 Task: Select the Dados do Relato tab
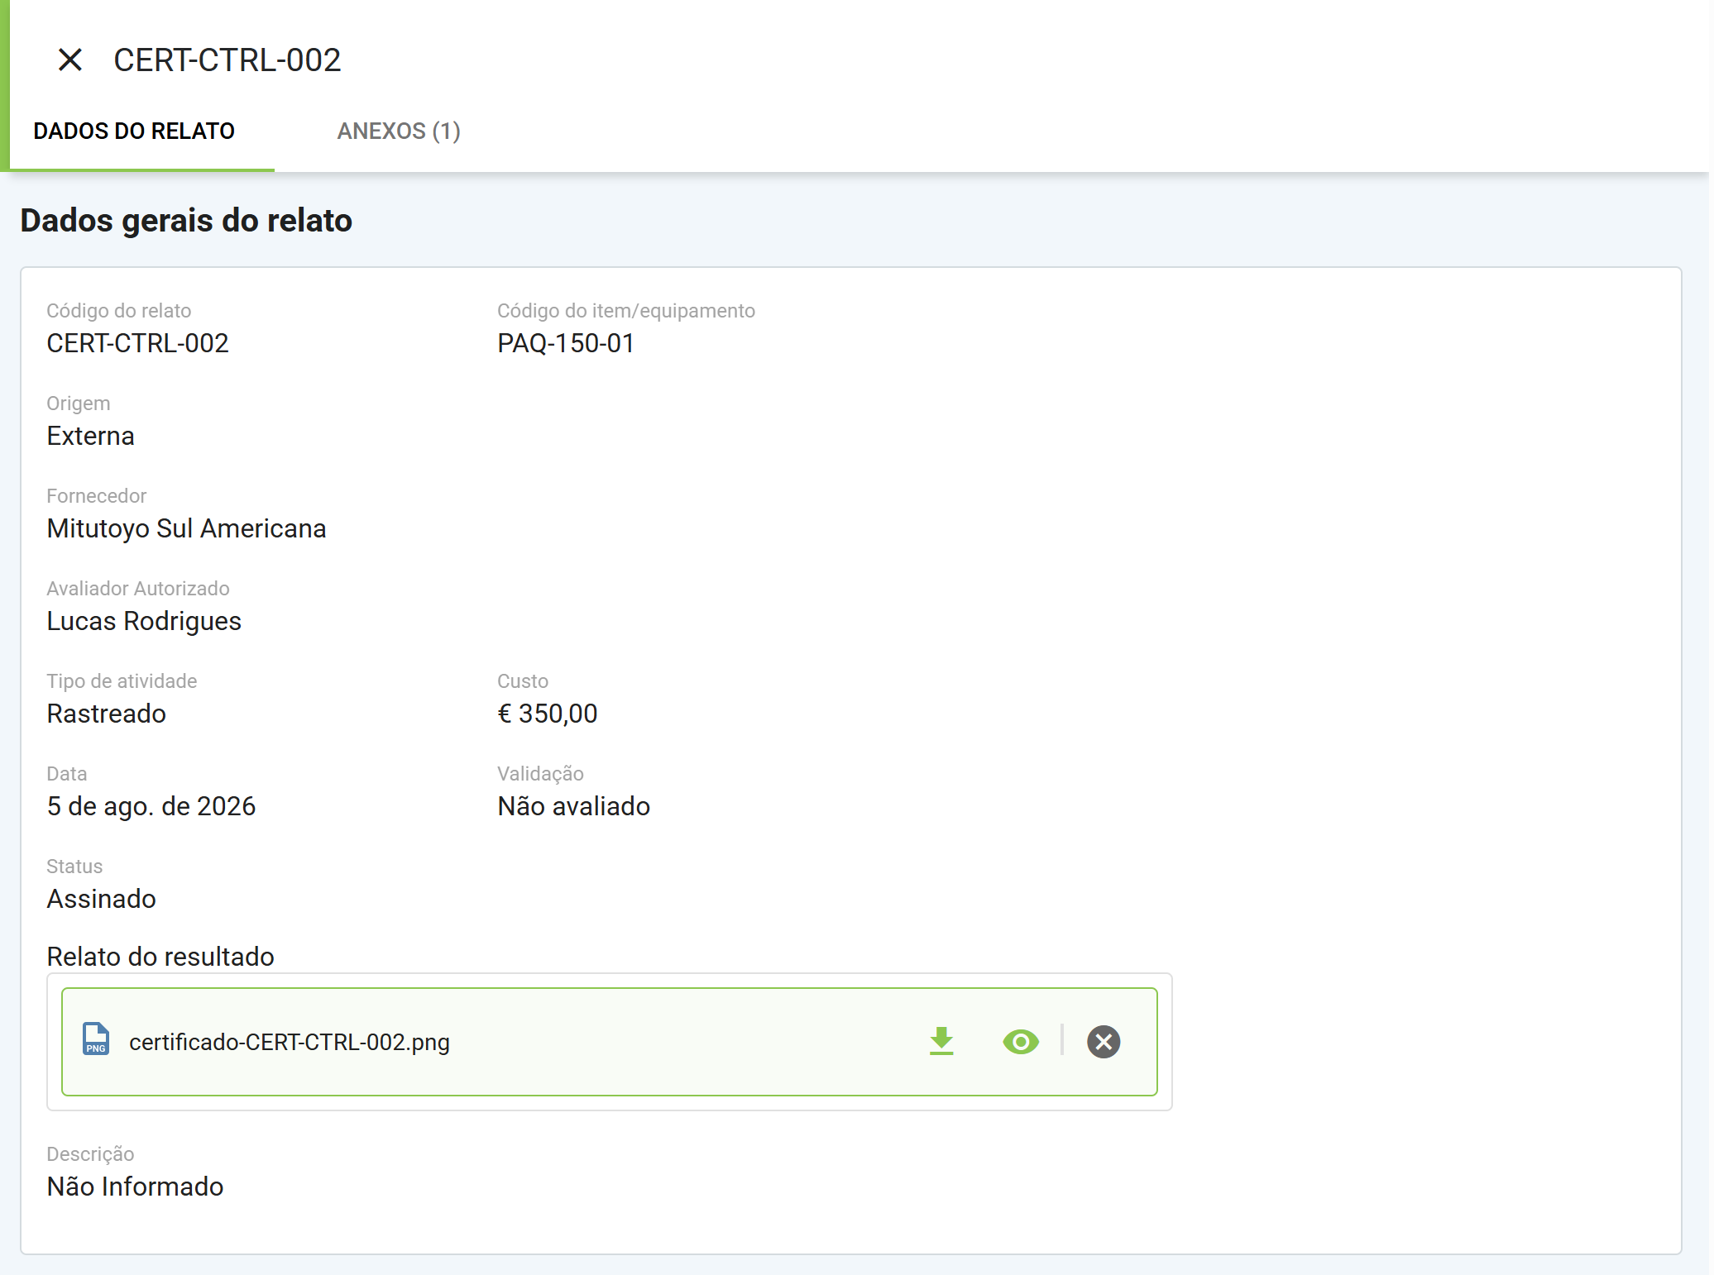tap(134, 131)
